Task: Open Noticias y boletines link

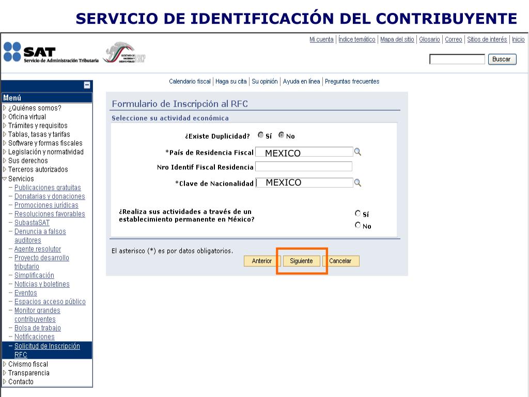Action: coord(42,284)
